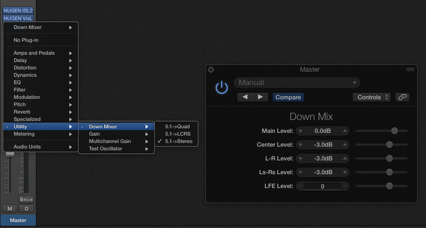The width and height of the screenshot is (426, 228).
Task: Click the Bnce bounce button
Action: pyautogui.click(x=26, y=199)
